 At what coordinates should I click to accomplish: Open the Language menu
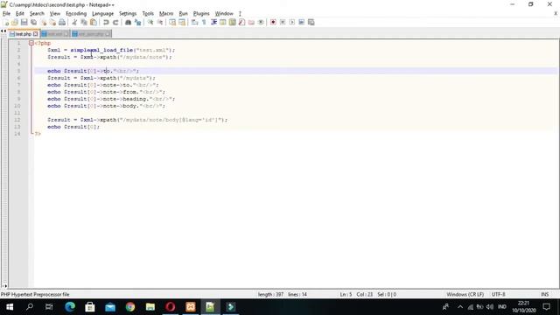pyautogui.click(x=102, y=14)
